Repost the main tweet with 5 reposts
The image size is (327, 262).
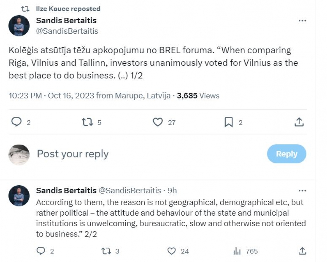click(87, 122)
